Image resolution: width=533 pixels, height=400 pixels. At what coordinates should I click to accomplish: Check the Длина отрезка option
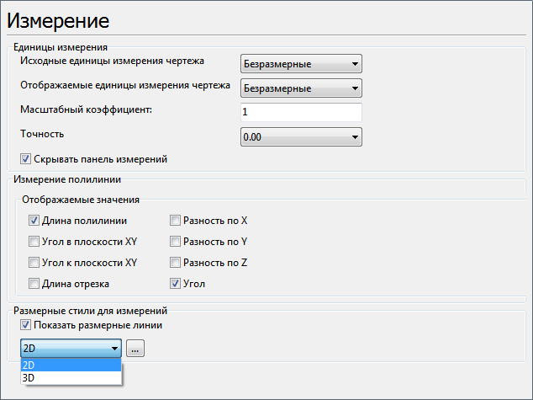click(34, 284)
